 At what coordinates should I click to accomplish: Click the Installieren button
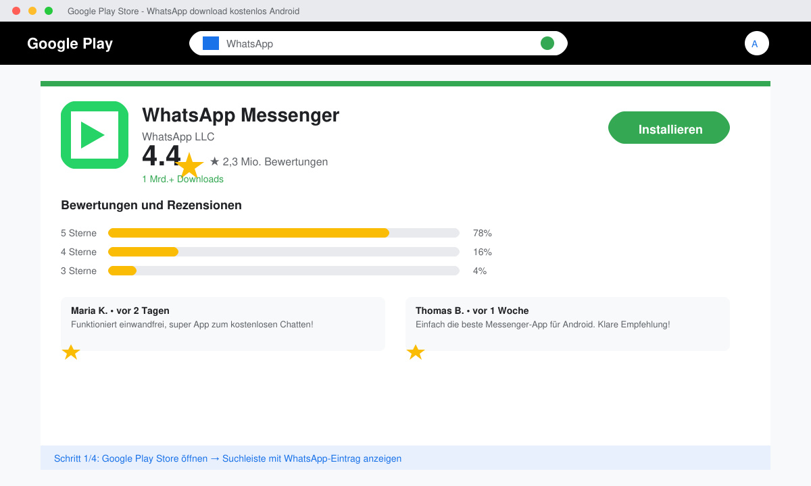tap(669, 128)
